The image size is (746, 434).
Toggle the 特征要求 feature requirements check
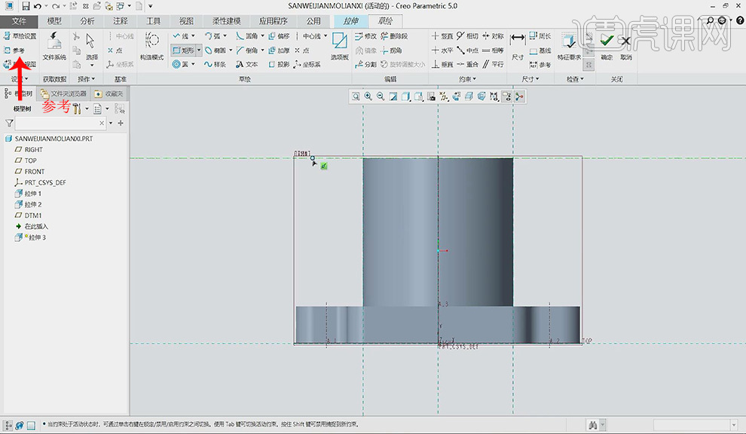click(569, 43)
